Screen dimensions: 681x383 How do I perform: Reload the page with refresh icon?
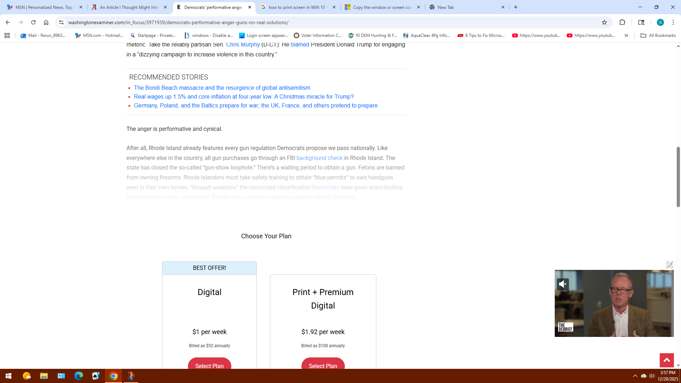click(x=33, y=22)
